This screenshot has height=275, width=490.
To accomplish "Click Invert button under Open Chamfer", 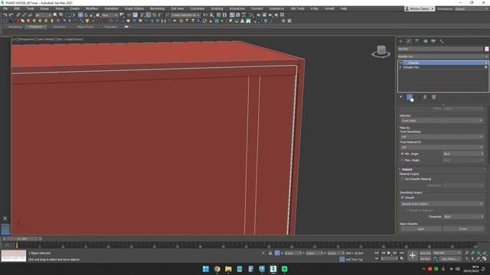I will [463, 229].
